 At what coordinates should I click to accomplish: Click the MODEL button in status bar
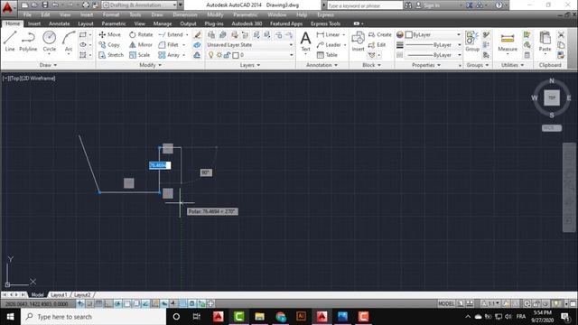tap(446, 303)
